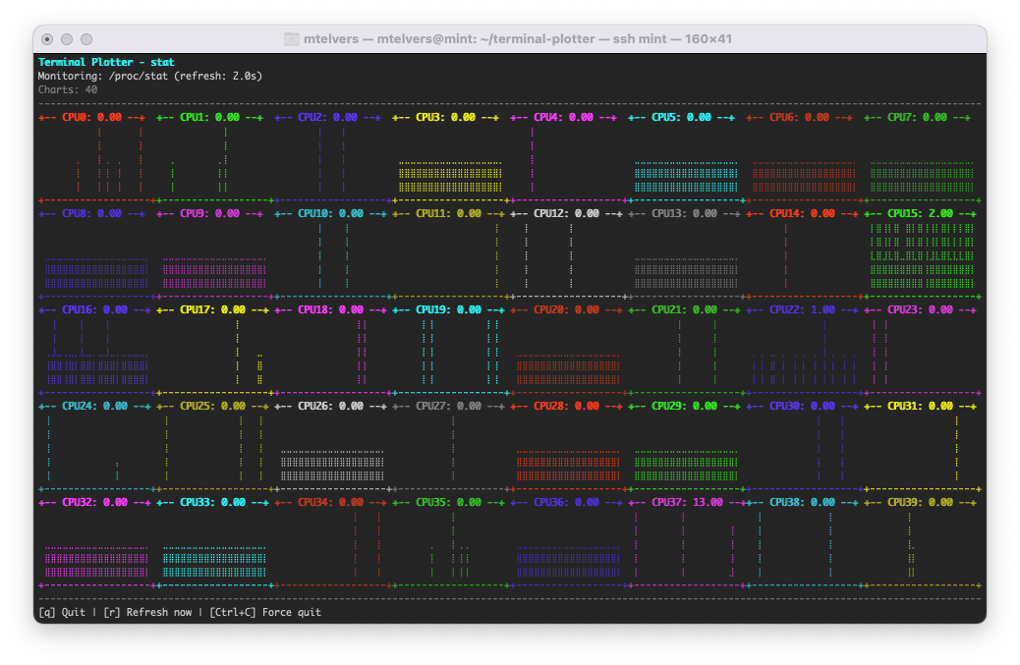Click the CPU9: 0.00 chart label
Screen dimensions: 1020x665
[209, 214]
